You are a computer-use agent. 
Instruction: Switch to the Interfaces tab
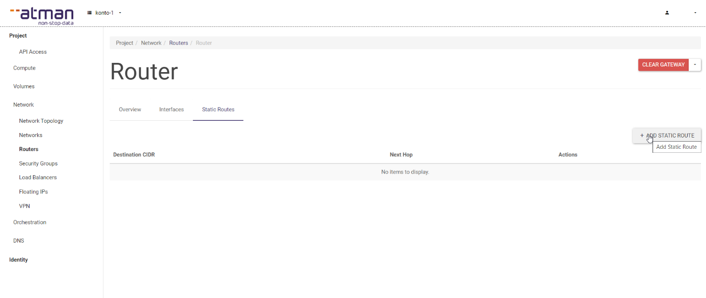coord(172,110)
